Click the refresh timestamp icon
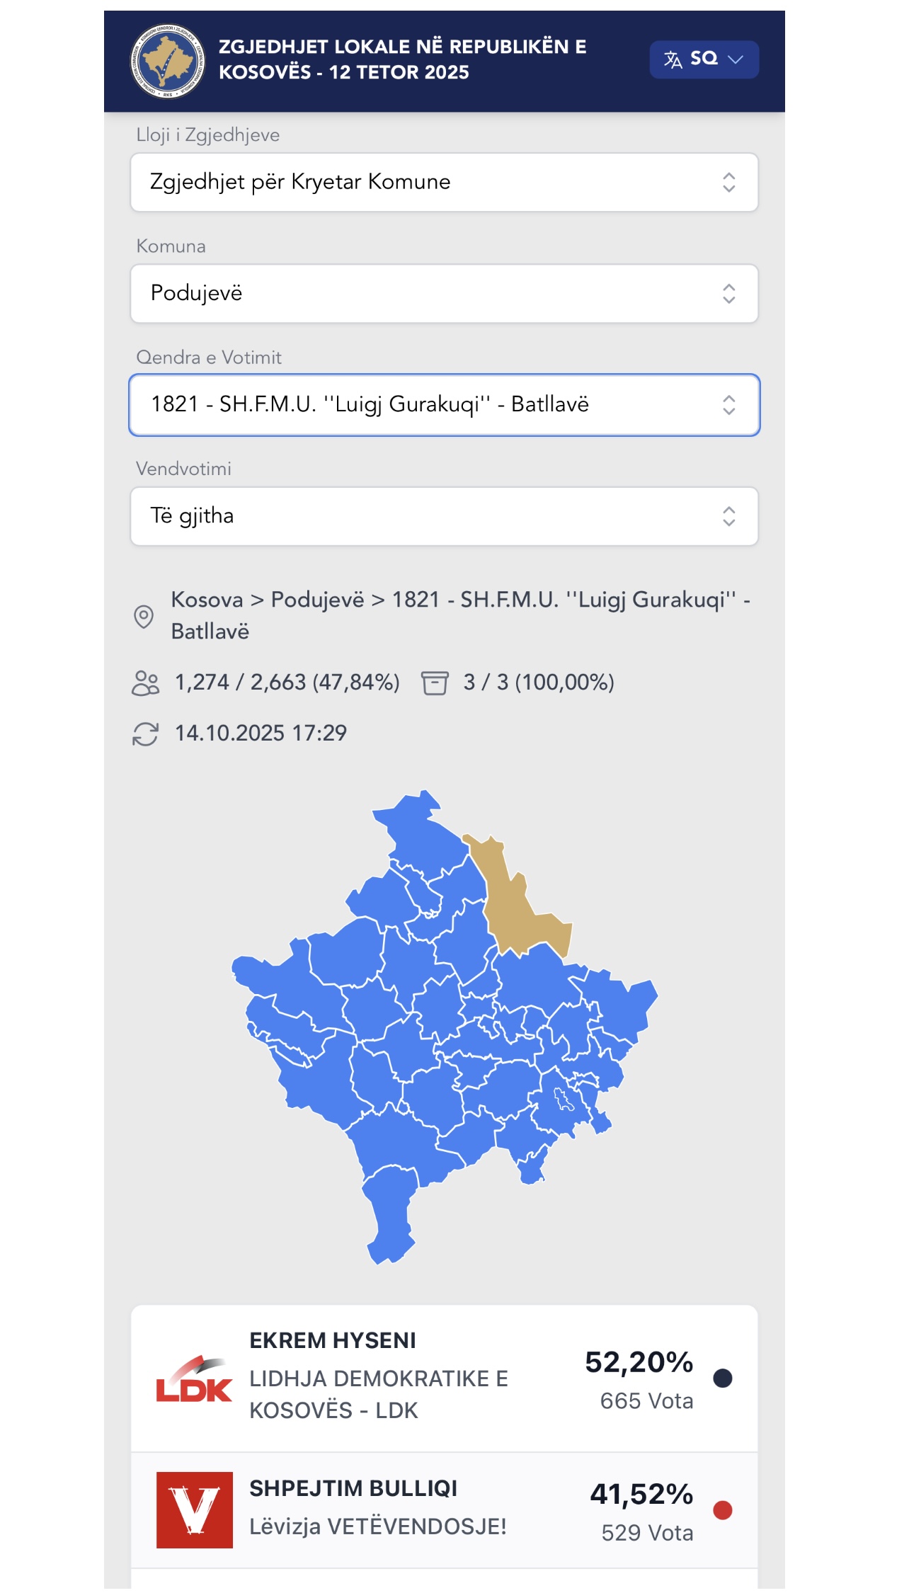 pyautogui.click(x=146, y=734)
